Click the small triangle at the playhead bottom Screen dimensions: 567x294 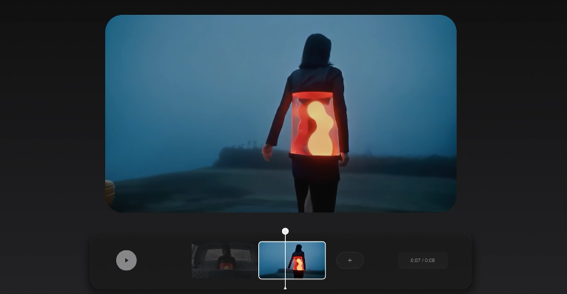click(x=285, y=287)
